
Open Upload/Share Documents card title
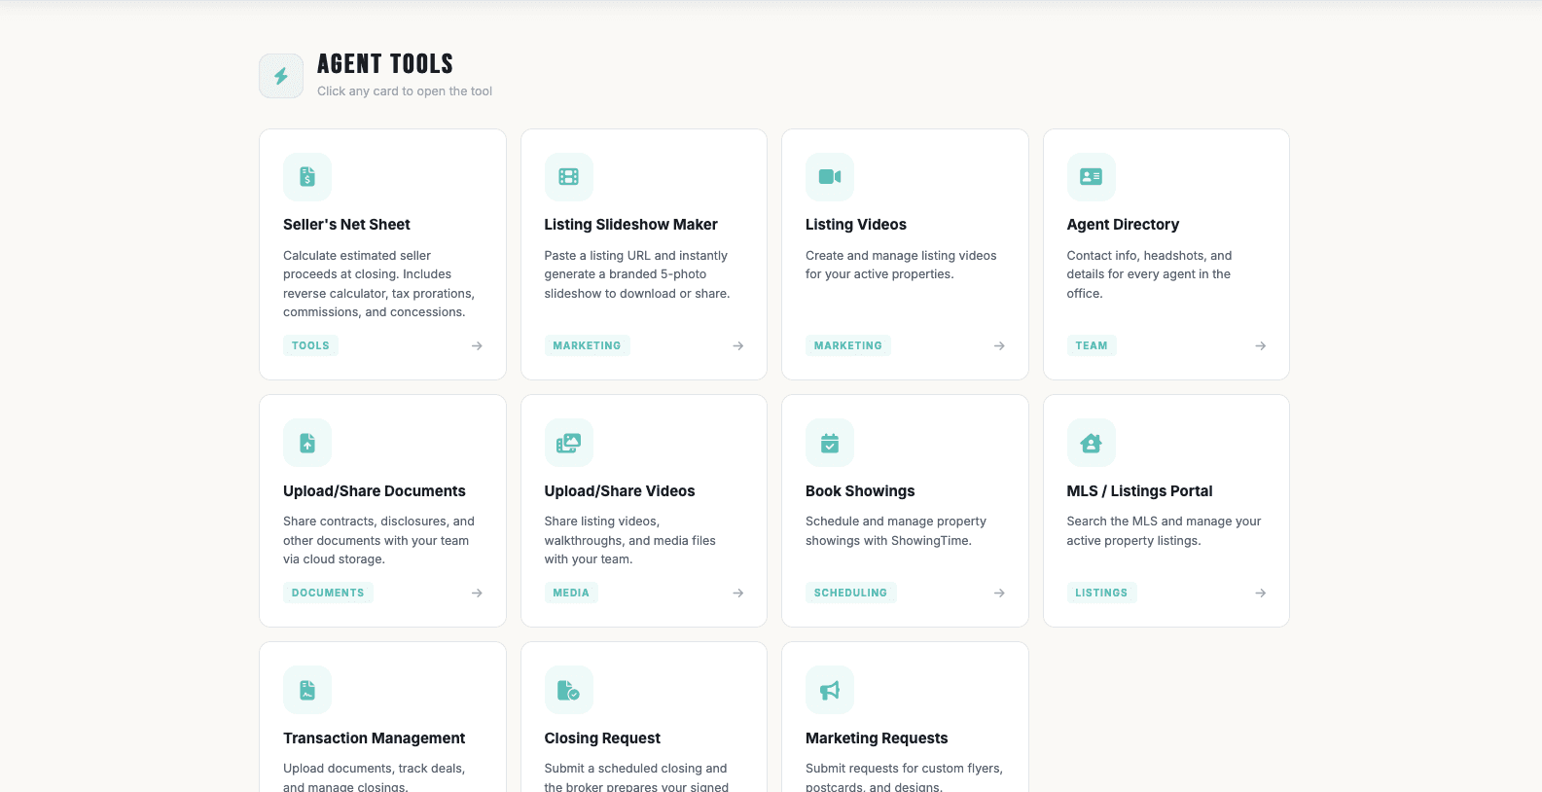tap(375, 491)
